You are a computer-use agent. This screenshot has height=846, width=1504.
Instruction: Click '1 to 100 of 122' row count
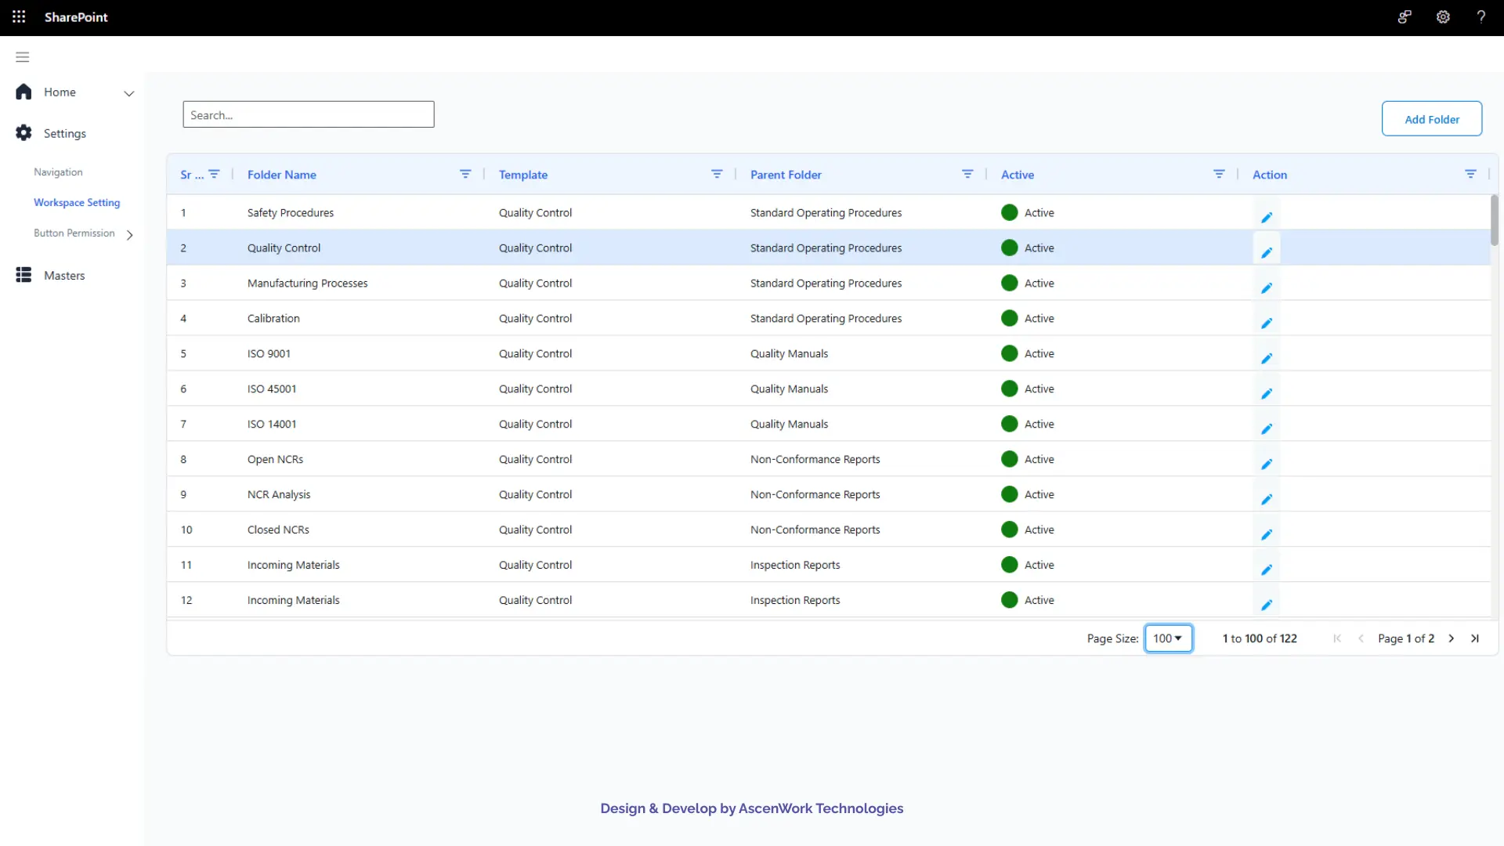pyautogui.click(x=1260, y=639)
